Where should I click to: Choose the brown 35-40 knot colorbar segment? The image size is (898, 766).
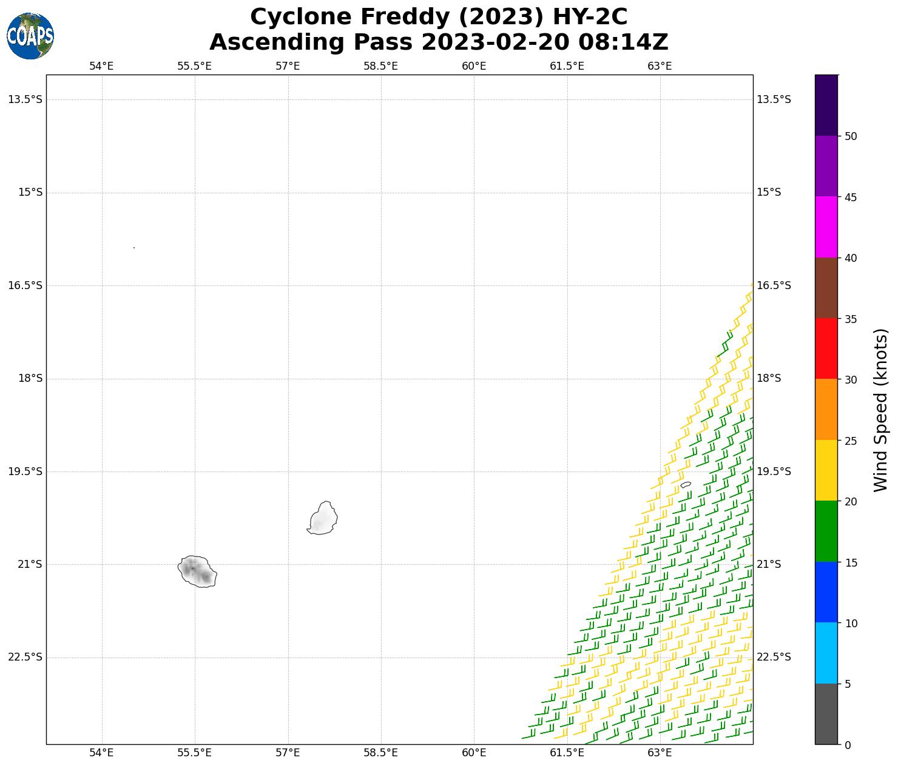click(x=826, y=288)
